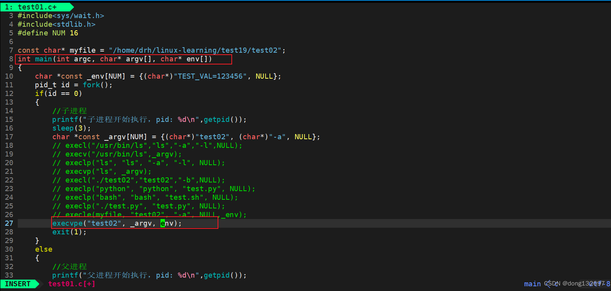Click commented execle myfile line
Screen dimensions: 611x291
click(x=150, y=215)
